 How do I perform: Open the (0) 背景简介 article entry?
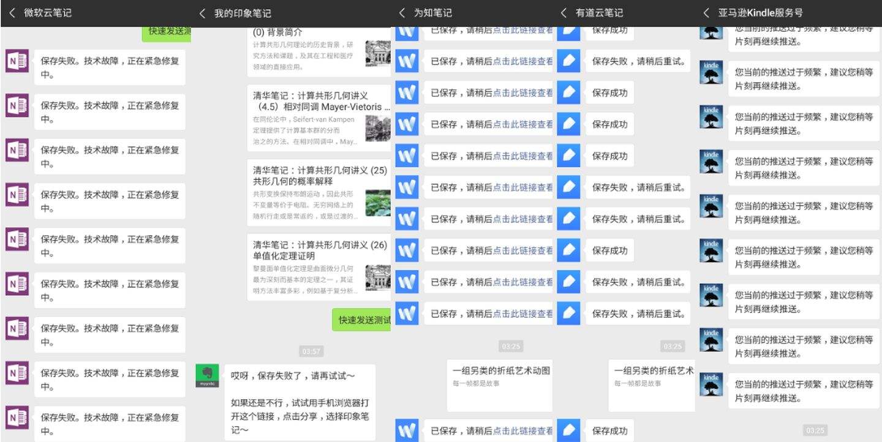(x=320, y=51)
